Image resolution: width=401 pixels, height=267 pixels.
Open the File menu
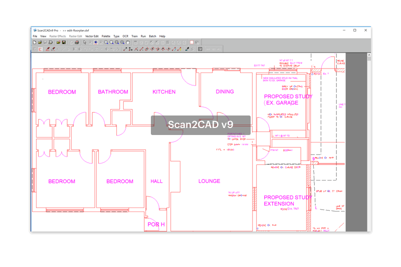click(35, 36)
